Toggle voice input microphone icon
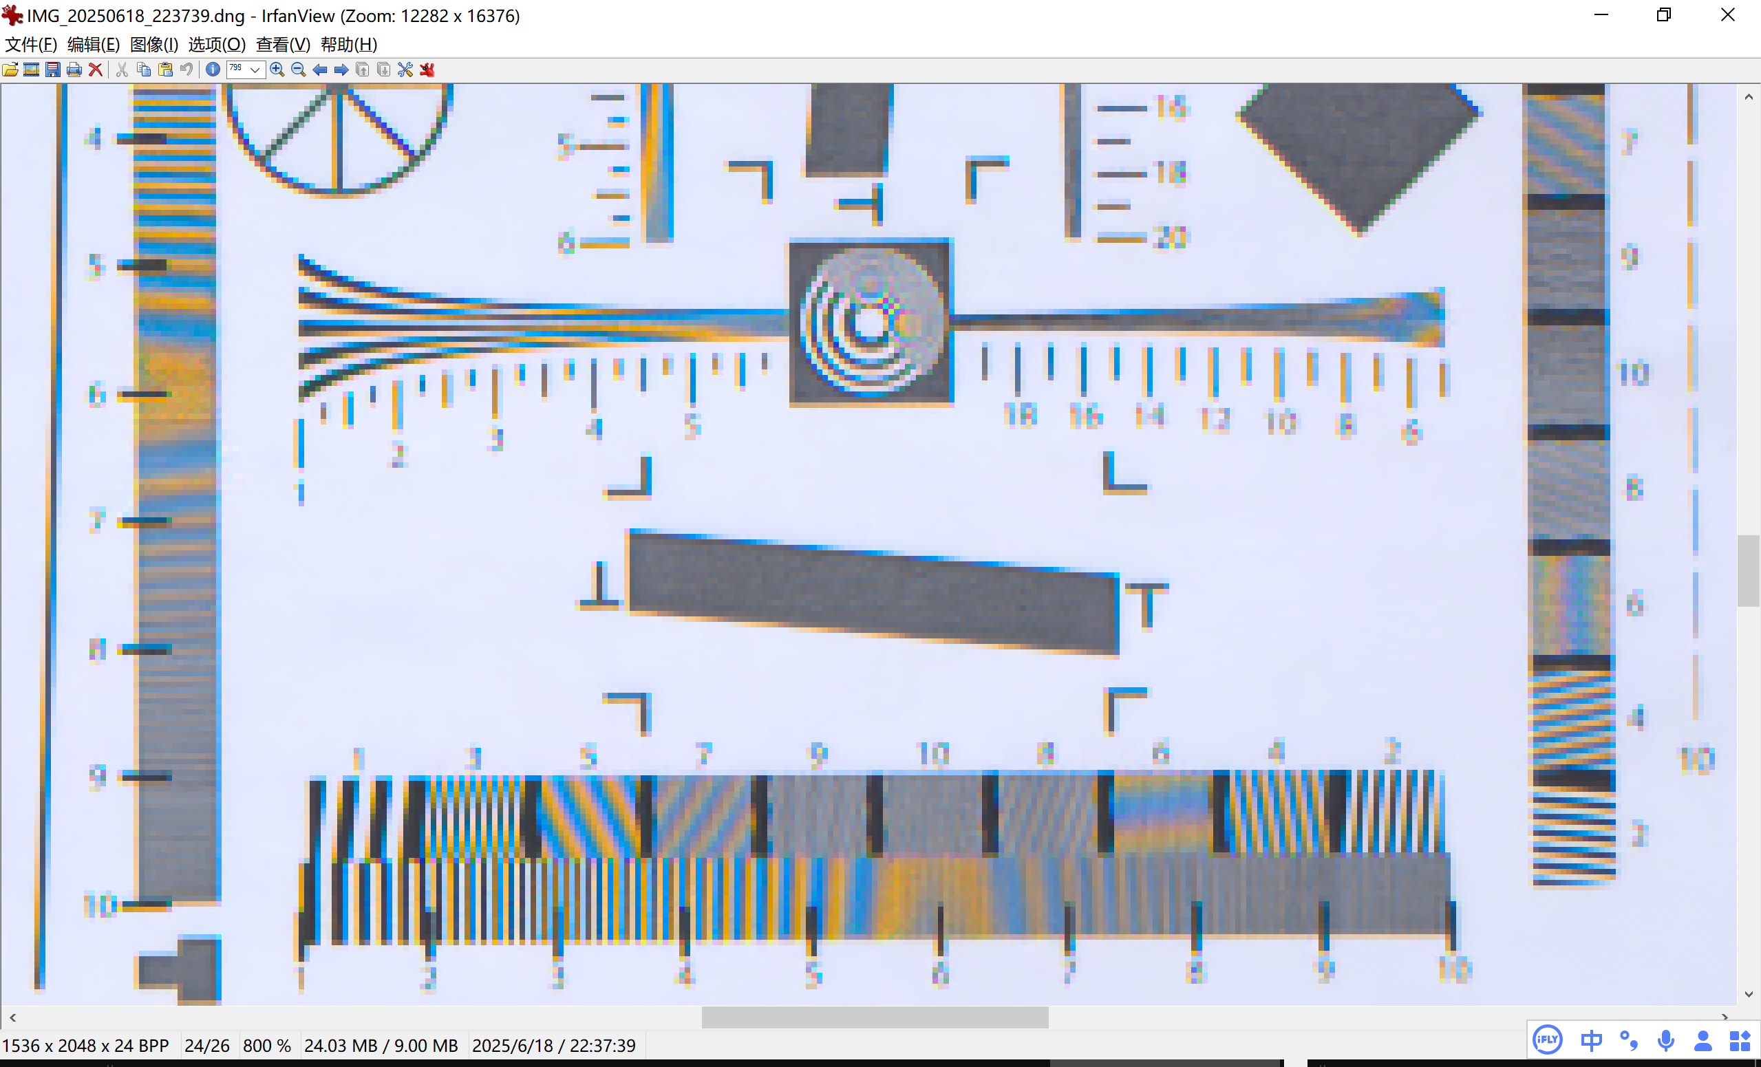The image size is (1761, 1067). tap(1666, 1041)
